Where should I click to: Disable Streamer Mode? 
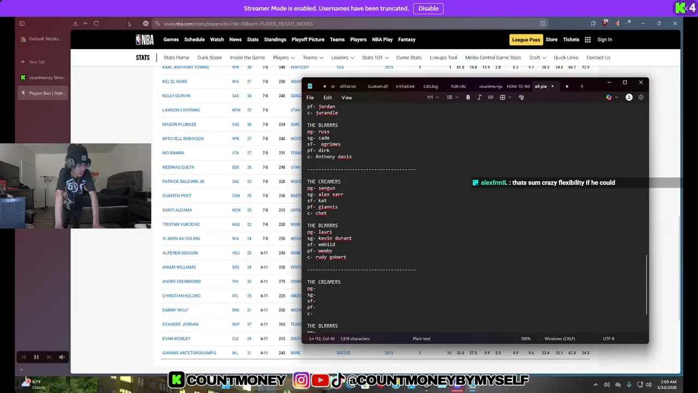[428, 8]
